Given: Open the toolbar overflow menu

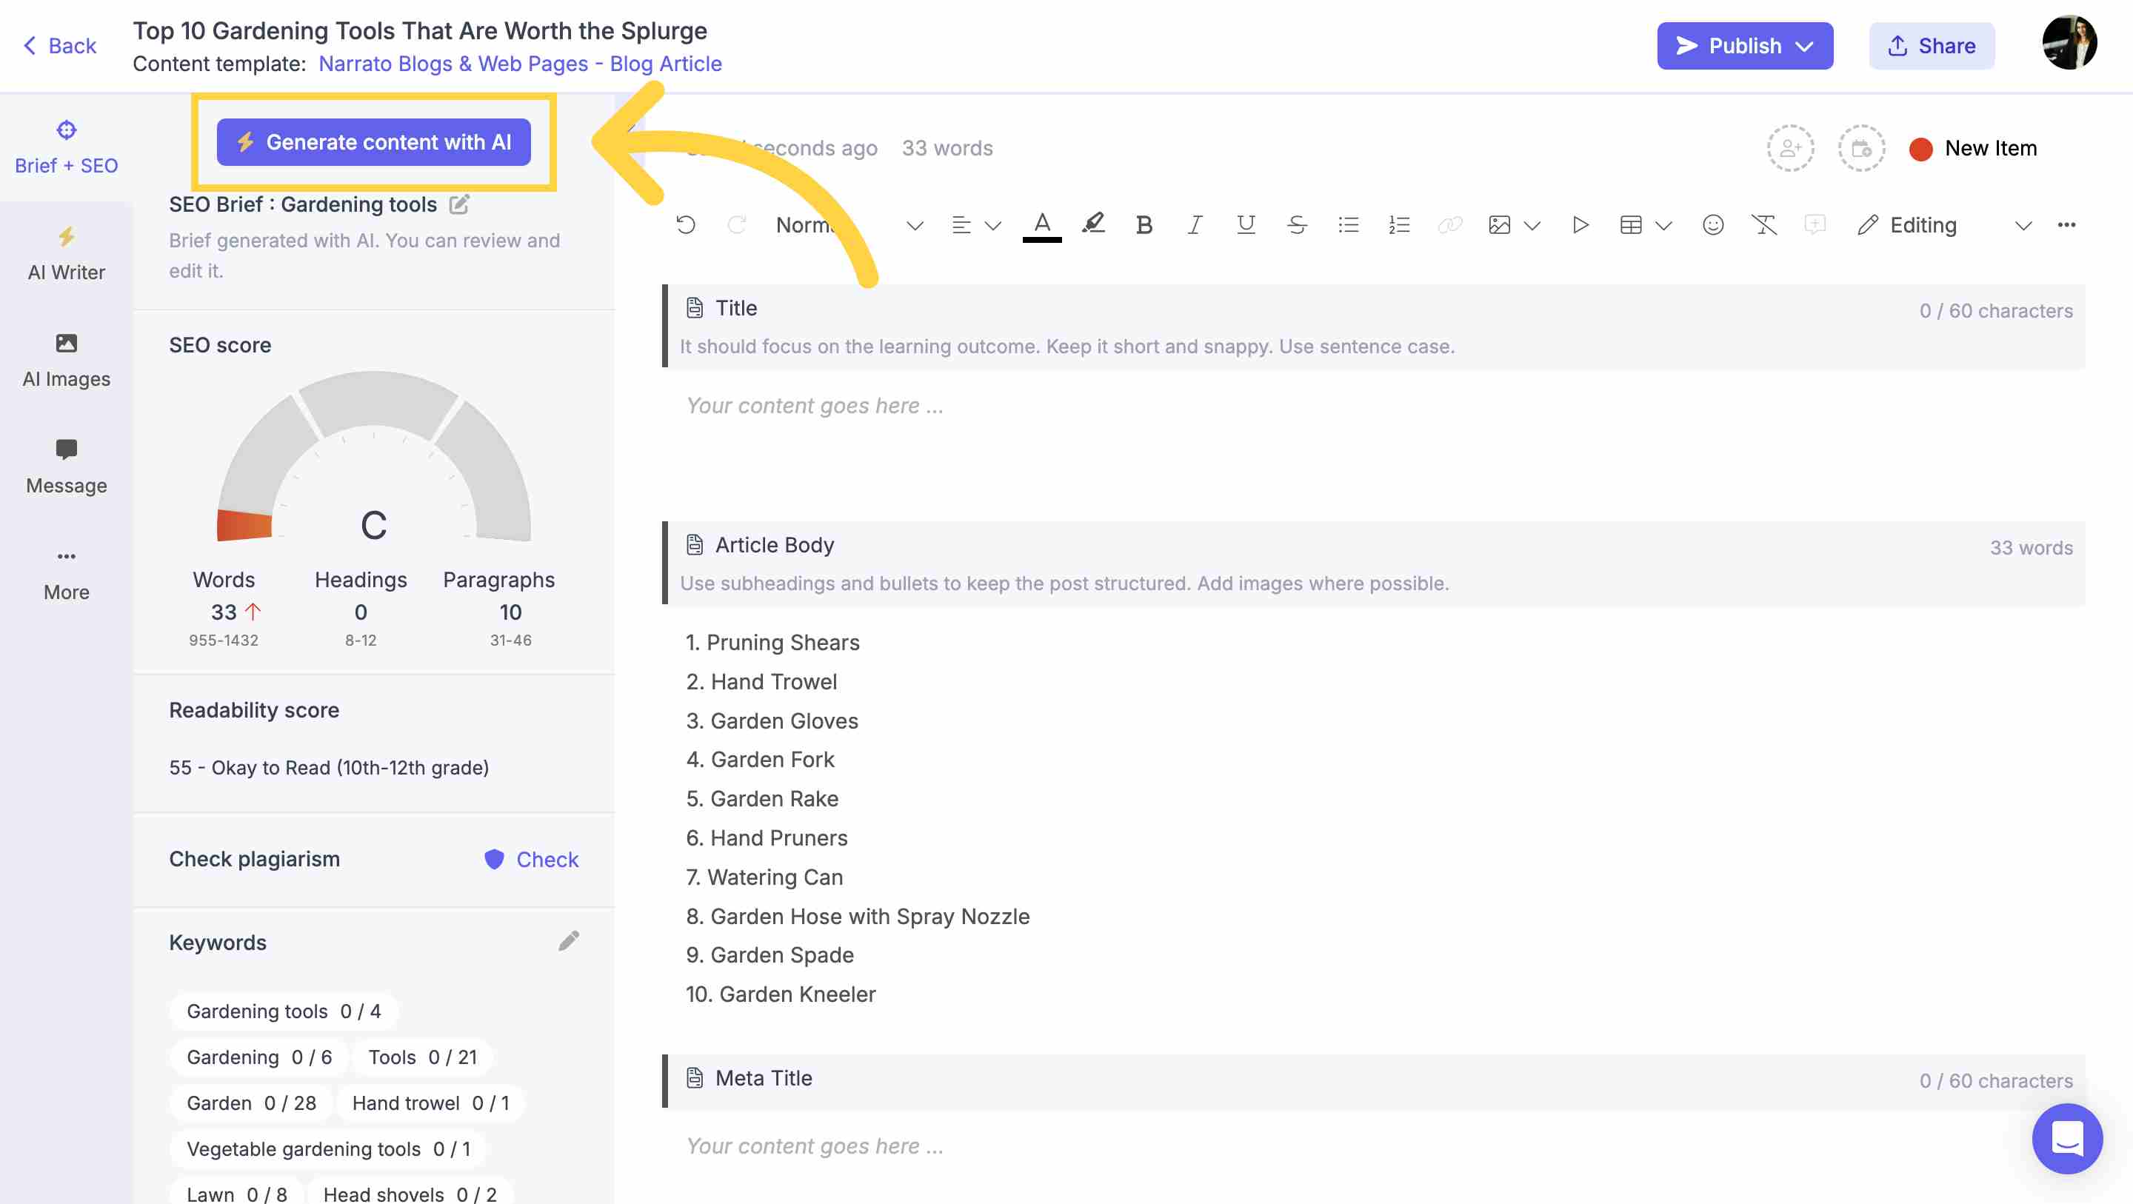Looking at the screenshot, I should point(2066,224).
